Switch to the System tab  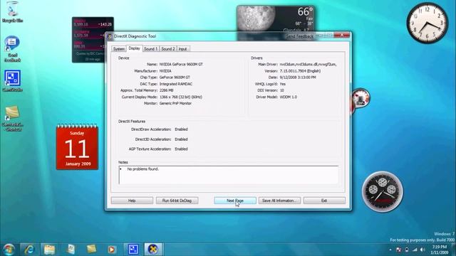pyautogui.click(x=119, y=49)
